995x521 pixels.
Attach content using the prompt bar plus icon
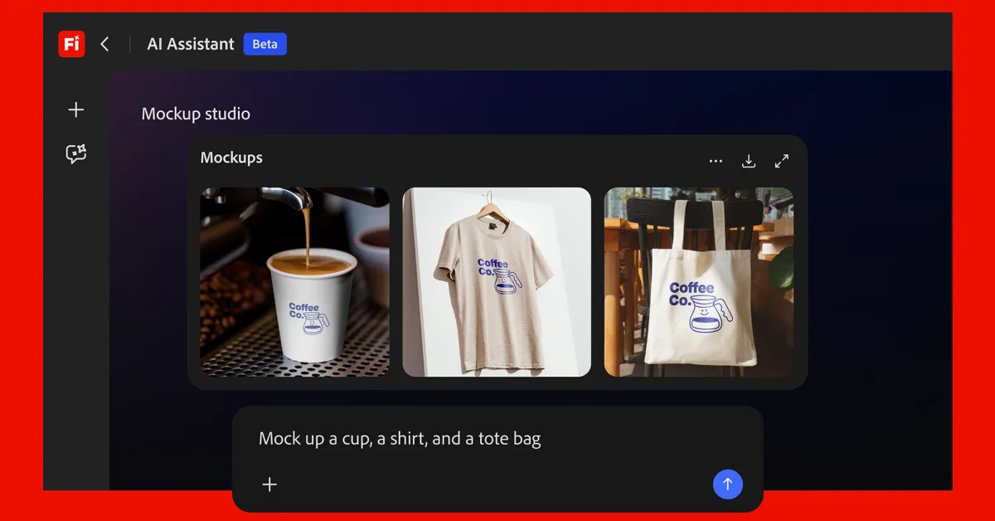pos(269,484)
